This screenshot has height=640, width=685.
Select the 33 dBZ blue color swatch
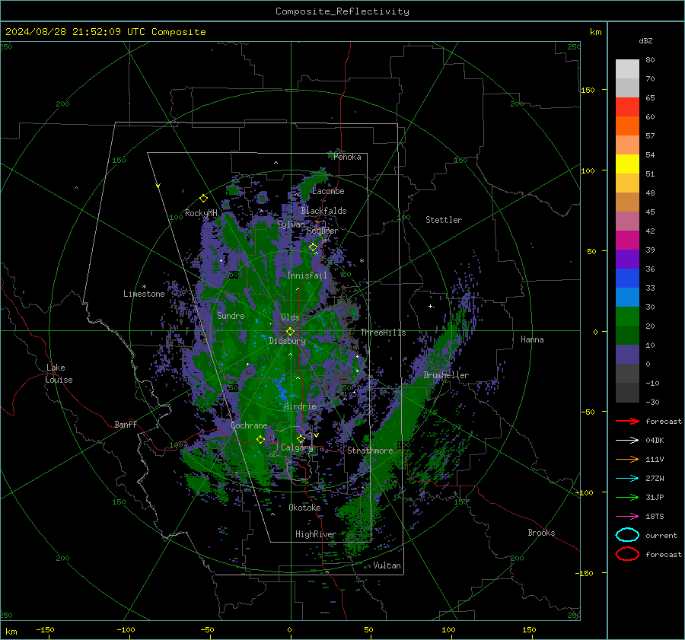point(627,278)
